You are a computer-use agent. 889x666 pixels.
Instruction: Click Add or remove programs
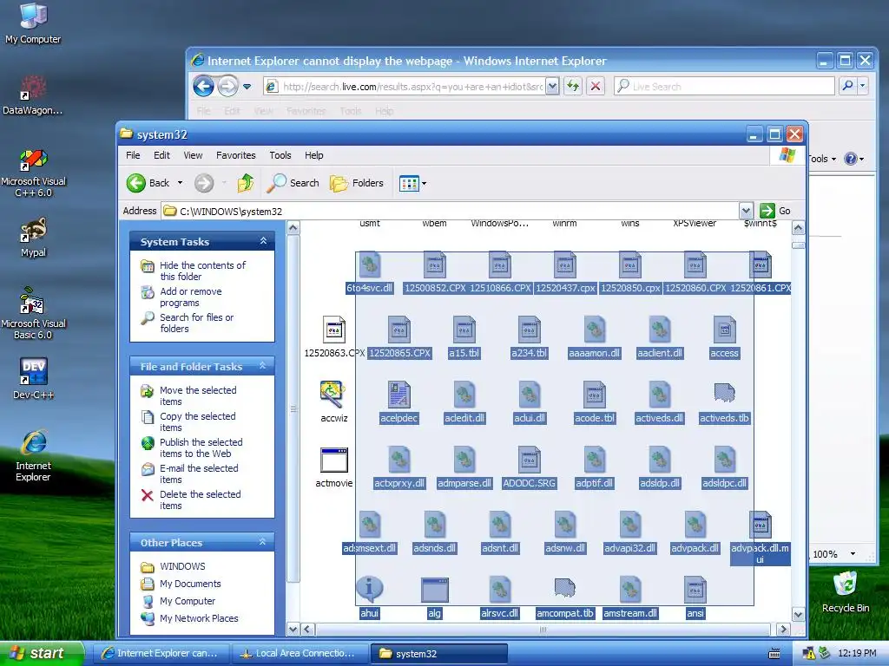pos(190,297)
